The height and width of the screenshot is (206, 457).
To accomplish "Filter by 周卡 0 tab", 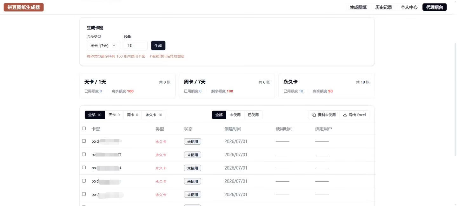I will point(132,115).
